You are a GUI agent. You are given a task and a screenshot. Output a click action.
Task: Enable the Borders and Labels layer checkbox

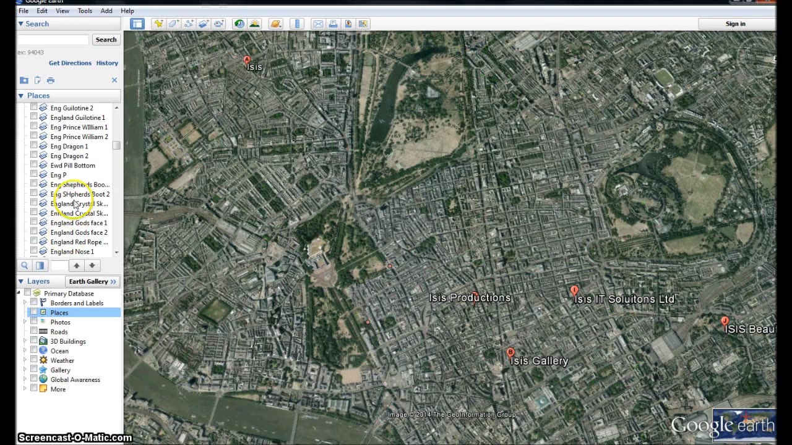click(34, 303)
